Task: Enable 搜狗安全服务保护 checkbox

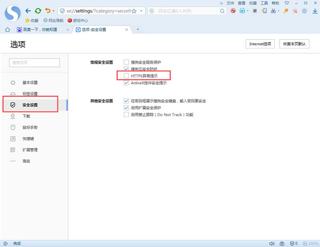Action: [126, 62]
